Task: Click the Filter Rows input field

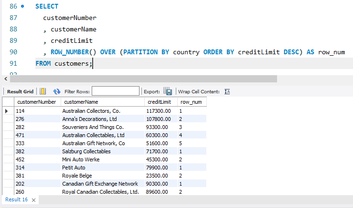Action: point(116,91)
